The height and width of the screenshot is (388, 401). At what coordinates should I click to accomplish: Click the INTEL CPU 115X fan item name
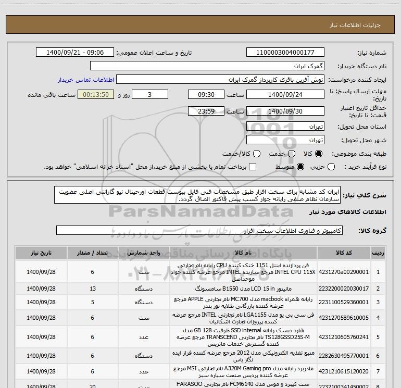(x=243, y=272)
